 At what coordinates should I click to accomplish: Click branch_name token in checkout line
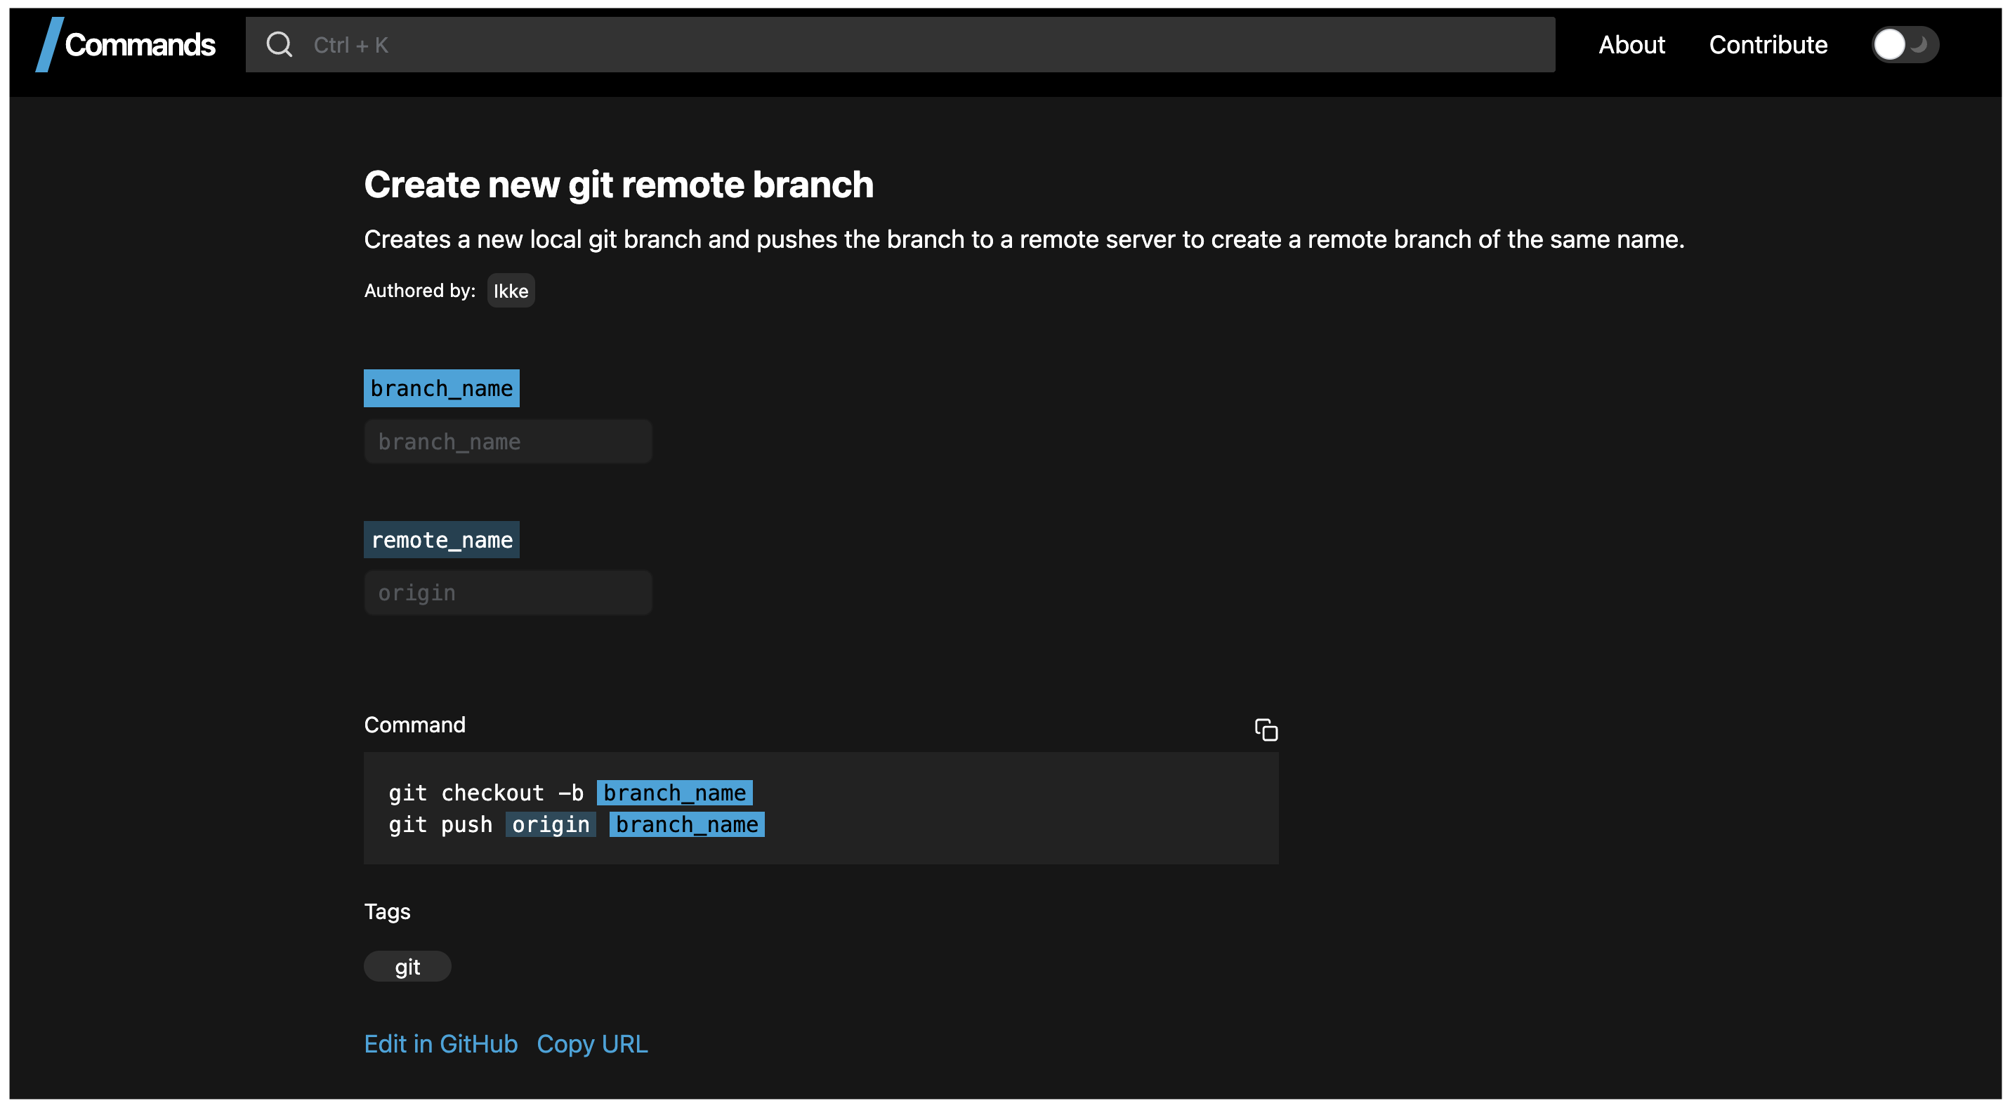click(x=674, y=793)
